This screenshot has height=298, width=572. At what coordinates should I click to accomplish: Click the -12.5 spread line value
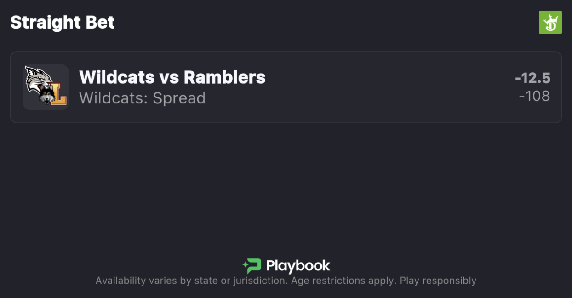(532, 78)
